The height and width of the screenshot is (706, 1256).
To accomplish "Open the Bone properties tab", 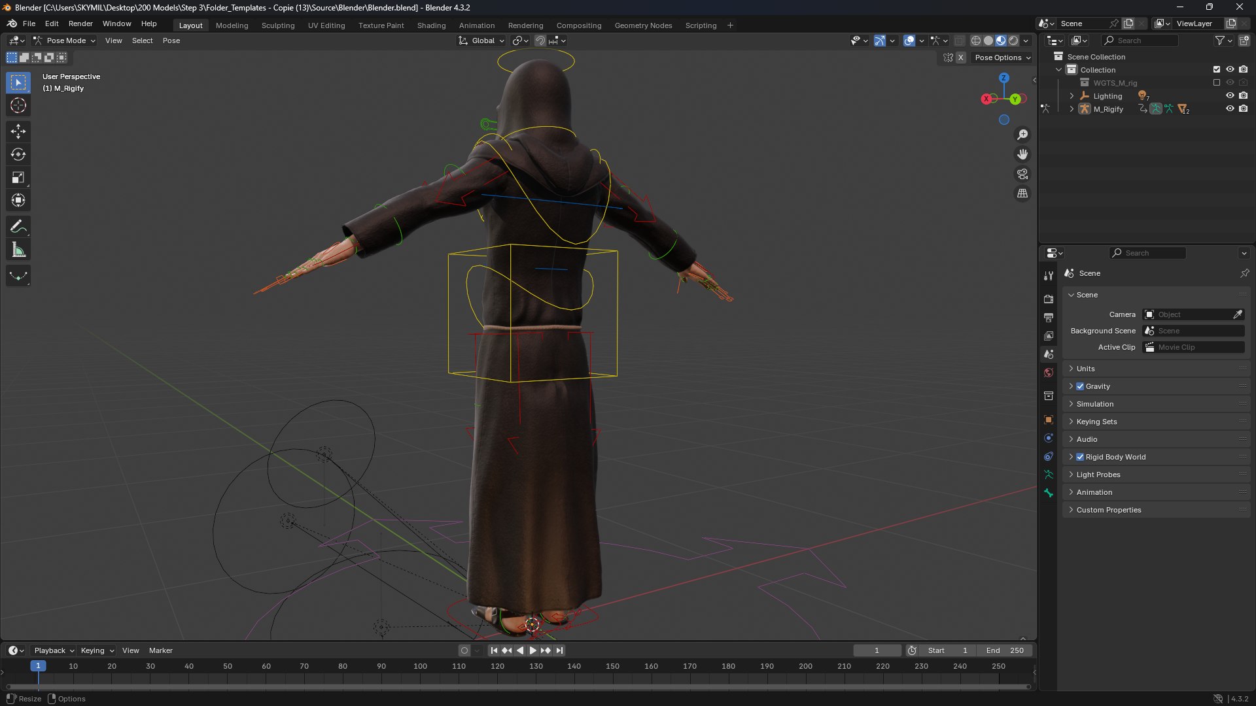I will pyautogui.click(x=1049, y=493).
